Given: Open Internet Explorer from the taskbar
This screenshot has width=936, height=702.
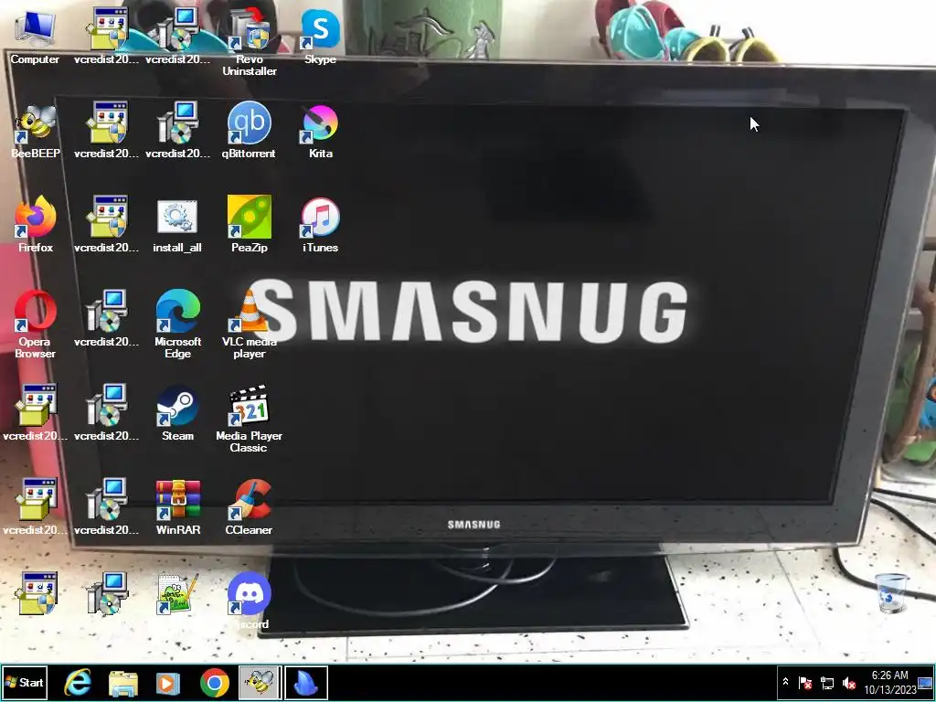Looking at the screenshot, I should [78, 682].
